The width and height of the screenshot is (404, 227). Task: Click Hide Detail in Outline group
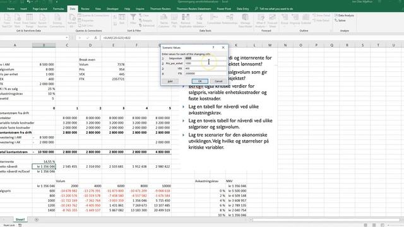[321, 20]
